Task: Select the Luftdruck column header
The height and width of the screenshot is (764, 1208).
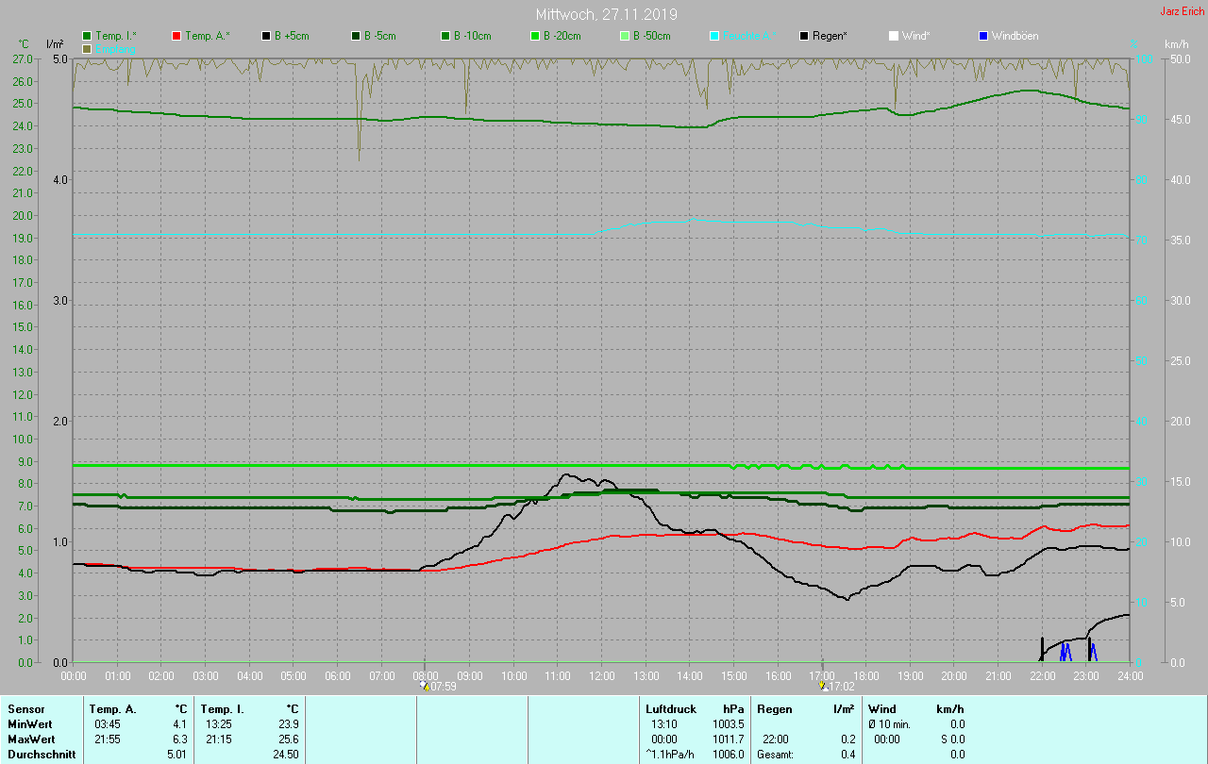Action: click(669, 708)
